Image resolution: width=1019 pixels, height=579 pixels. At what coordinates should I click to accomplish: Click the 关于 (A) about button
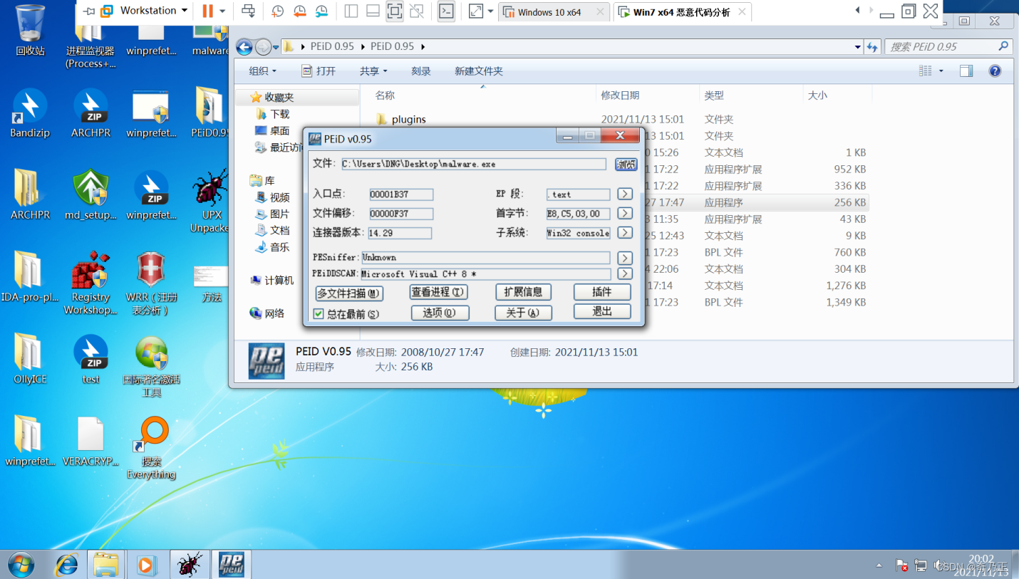coord(523,313)
